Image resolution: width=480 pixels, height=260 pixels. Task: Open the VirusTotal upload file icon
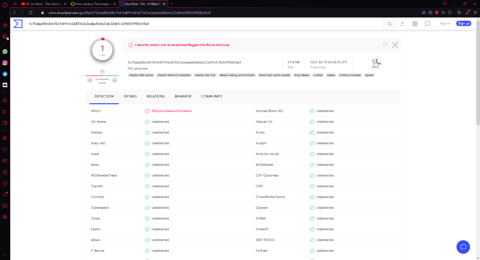coord(402,24)
